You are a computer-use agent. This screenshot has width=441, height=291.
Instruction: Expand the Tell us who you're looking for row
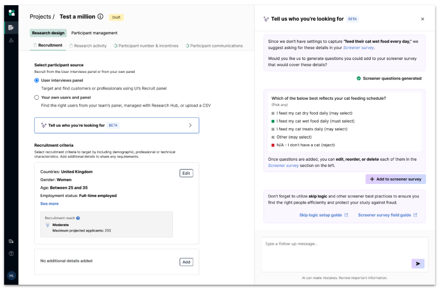click(x=116, y=125)
